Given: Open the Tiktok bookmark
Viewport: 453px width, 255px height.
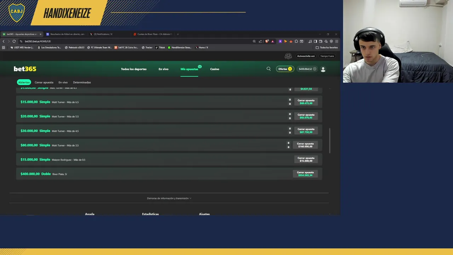Looking at the screenshot, I should click(160, 47).
